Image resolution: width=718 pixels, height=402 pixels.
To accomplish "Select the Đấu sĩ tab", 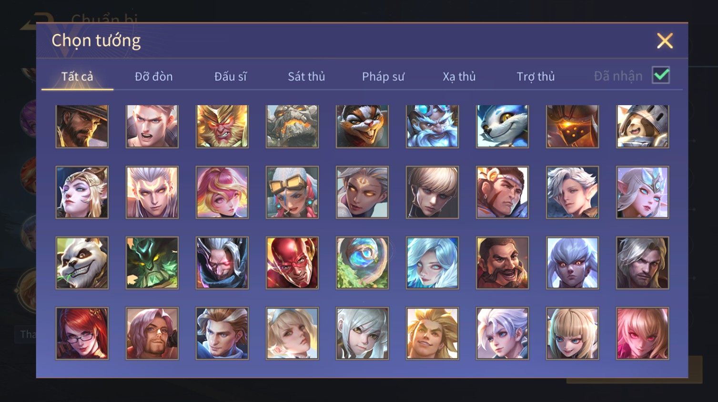I will point(230,76).
